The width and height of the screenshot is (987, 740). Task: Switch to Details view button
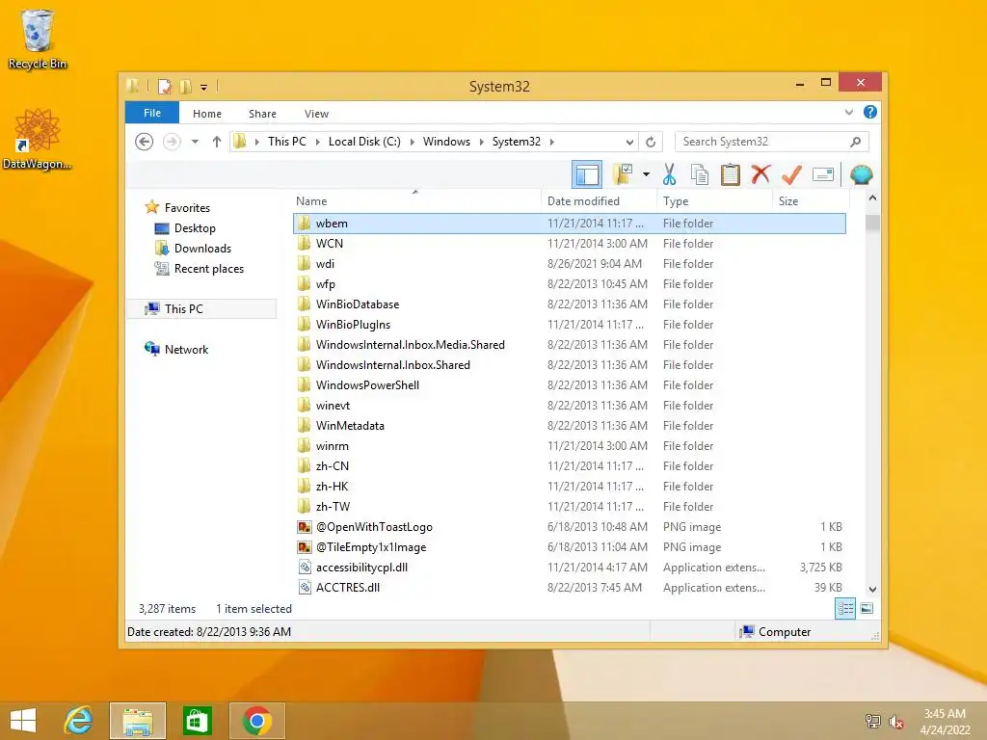844,609
